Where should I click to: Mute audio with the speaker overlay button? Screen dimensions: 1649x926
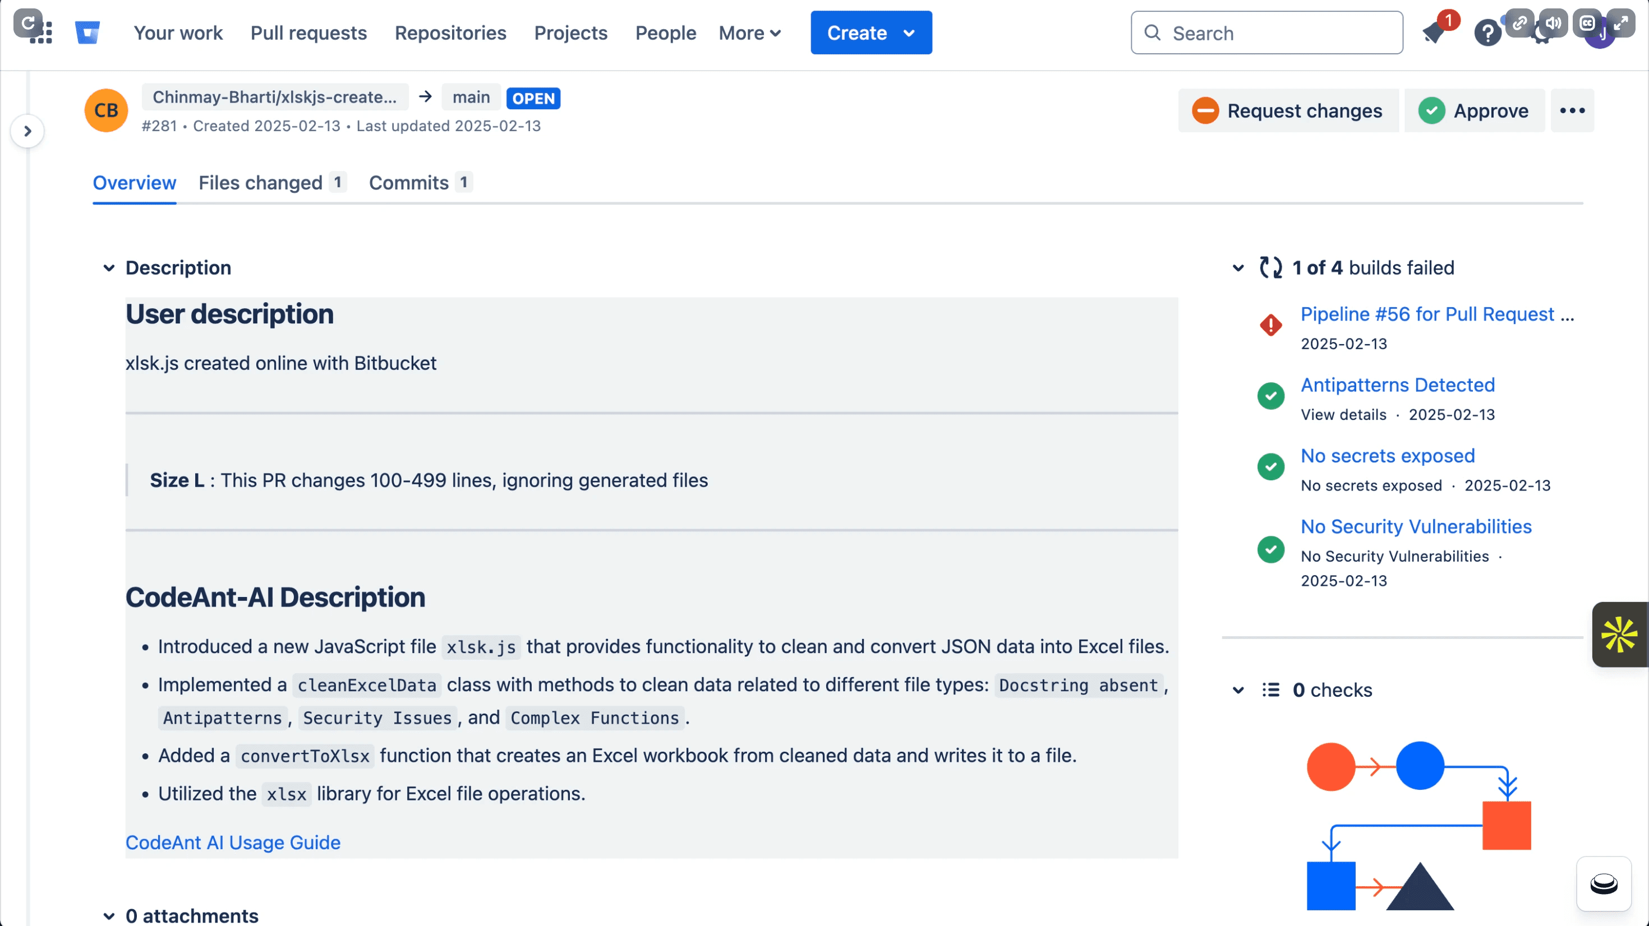pos(1553,24)
